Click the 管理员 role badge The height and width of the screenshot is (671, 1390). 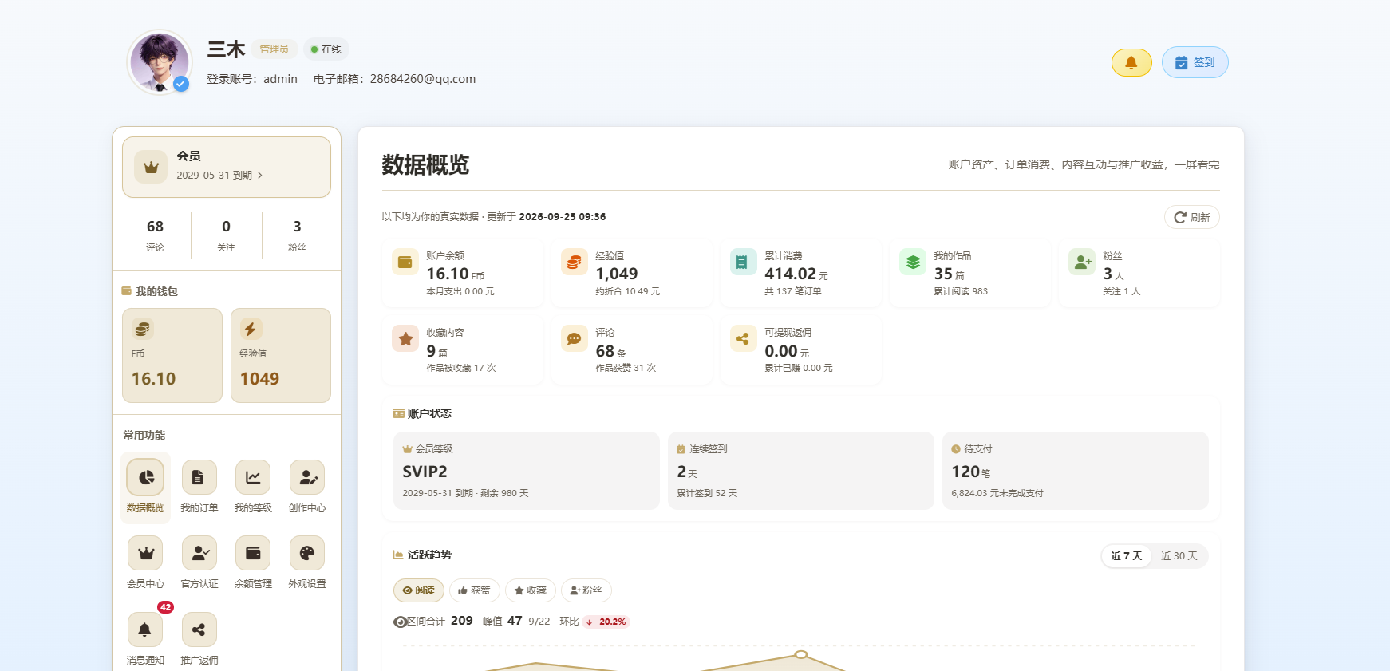tap(274, 49)
